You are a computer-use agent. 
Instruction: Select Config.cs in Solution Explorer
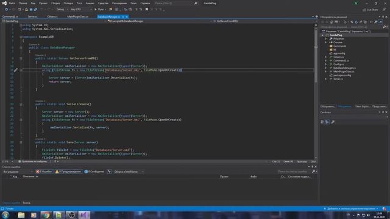pos(338,64)
